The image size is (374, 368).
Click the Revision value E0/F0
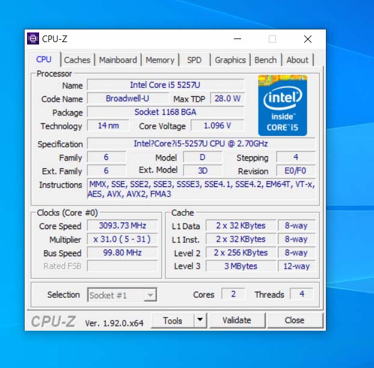click(x=295, y=171)
